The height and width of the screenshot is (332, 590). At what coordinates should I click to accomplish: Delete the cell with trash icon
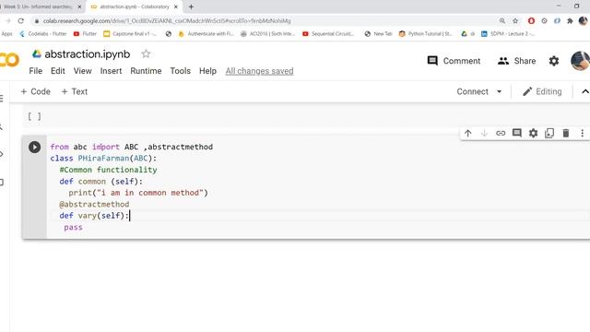565,133
